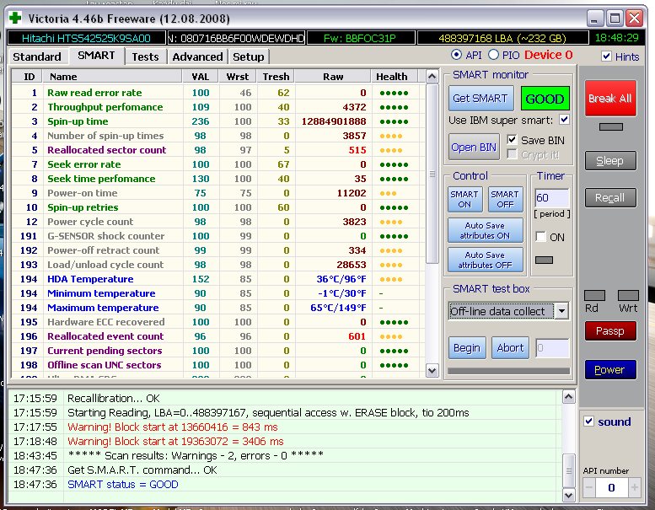
Task: Click Auto Save attributes ON button
Action: click(x=485, y=230)
